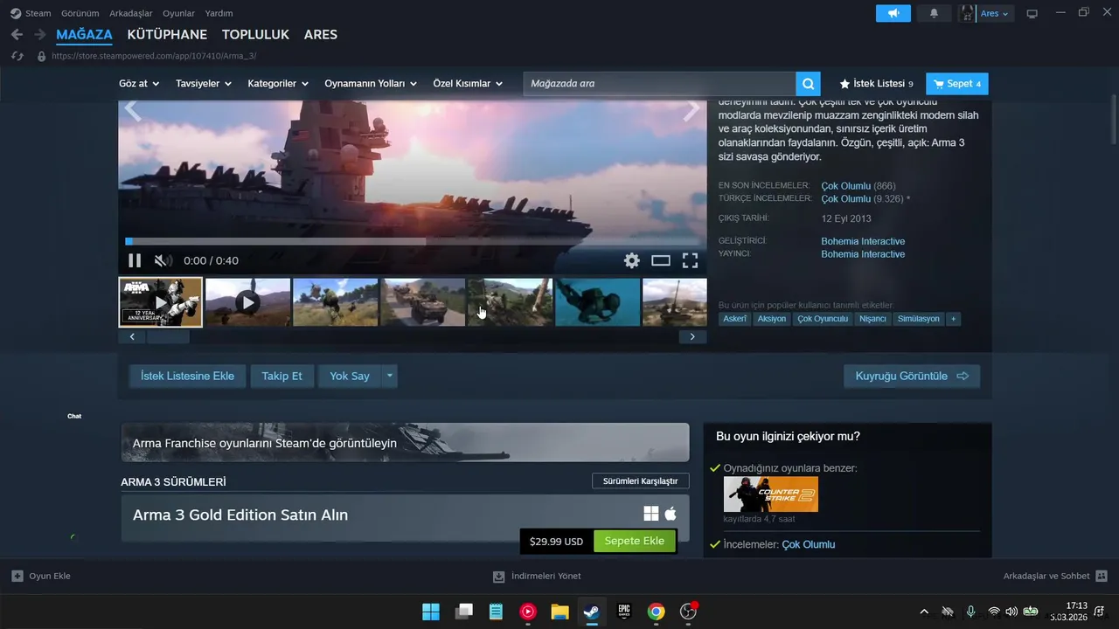The width and height of the screenshot is (1119, 629).
Task: Expand the Özel Kısımlar dropdown
Action: tap(468, 84)
